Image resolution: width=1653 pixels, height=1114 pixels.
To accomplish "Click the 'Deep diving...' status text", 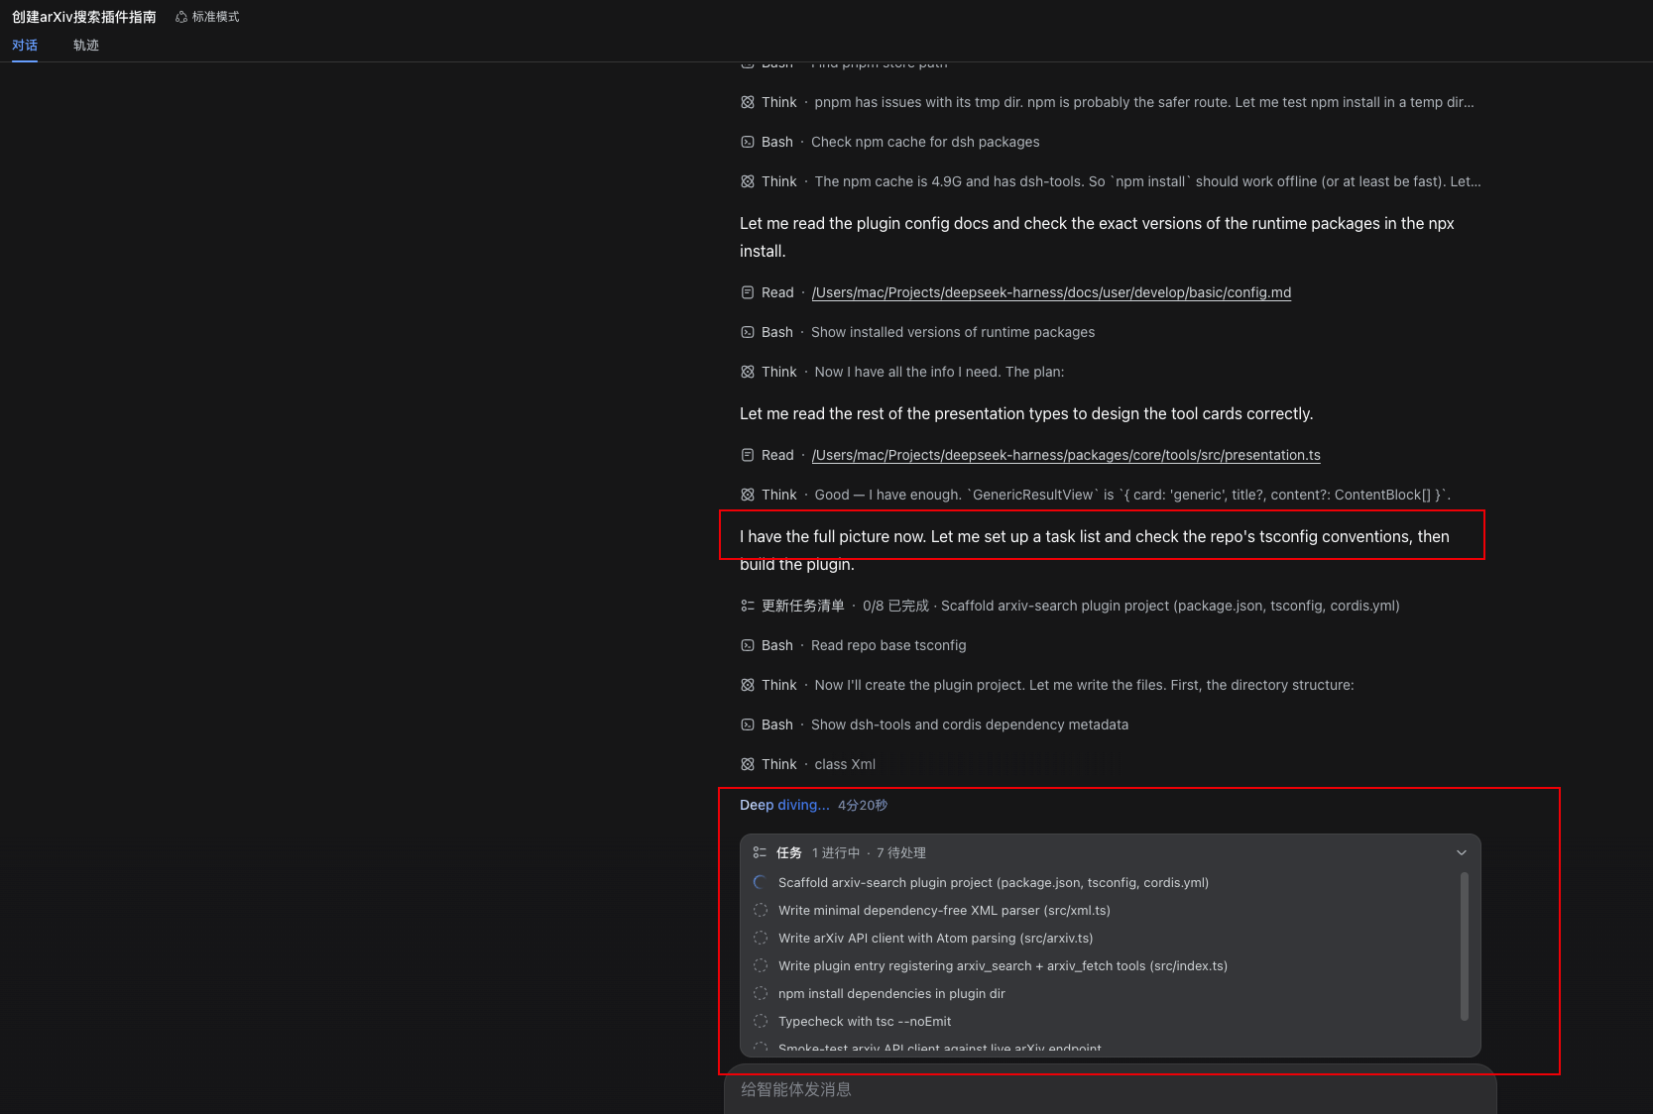I will click(x=784, y=805).
